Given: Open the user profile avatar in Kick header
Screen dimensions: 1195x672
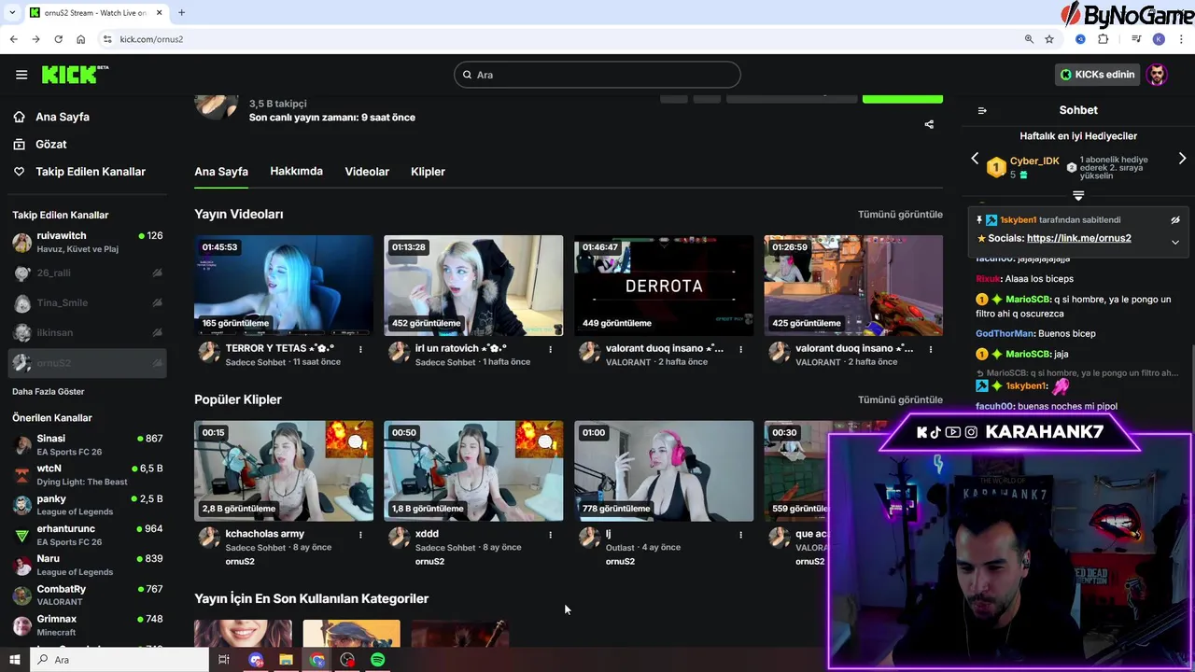Looking at the screenshot, I should coord(1158,75).
